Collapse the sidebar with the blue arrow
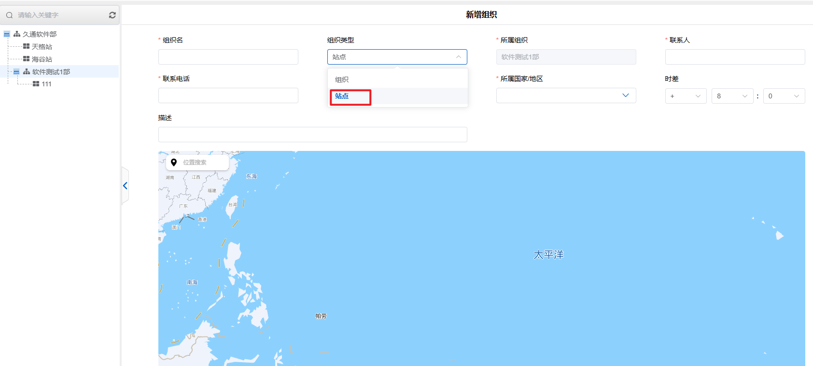The width and height of the screenshot is (813, 366). [x=125, y=186]
